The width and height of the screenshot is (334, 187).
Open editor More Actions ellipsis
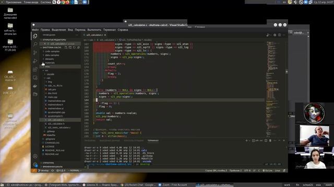coord(284,35)
